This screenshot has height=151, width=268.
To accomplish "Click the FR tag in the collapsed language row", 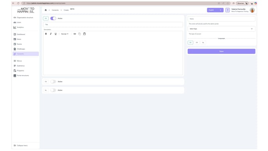I will (46, 82).
